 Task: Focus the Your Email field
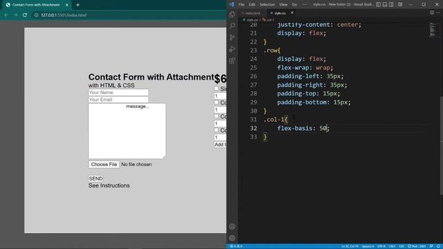point(118,100)
